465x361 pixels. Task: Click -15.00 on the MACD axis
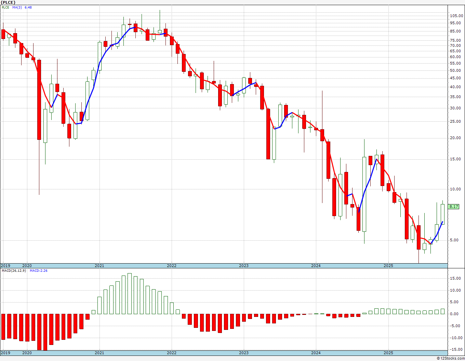457,349
